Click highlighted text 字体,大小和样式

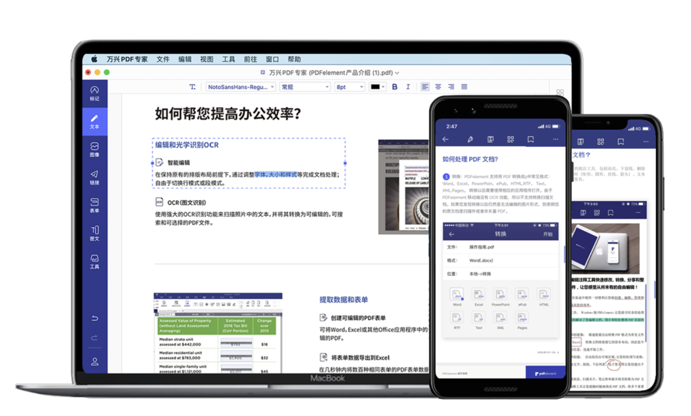276,174
